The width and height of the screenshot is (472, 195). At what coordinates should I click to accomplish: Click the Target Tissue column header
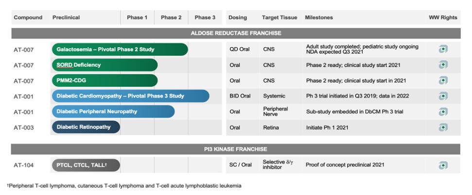point(279,18)
